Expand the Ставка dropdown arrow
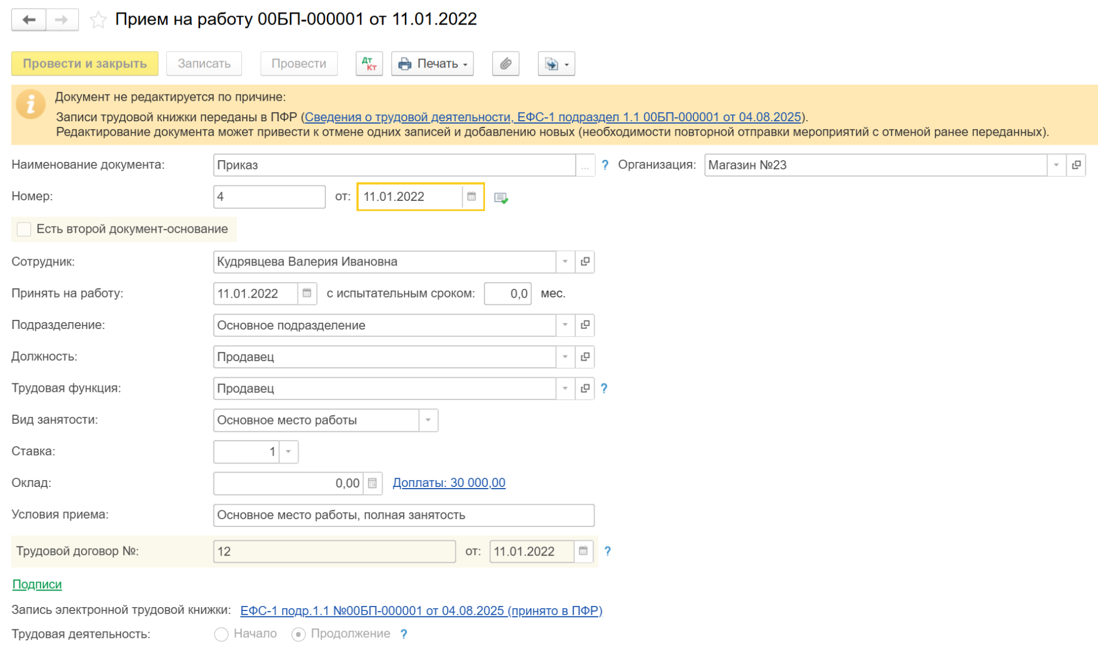Image resolution: width=1098 pixels, height=650 pixels. coord(289,451)
